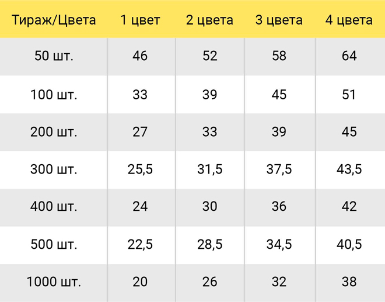Select the 28,5 price cell
385x302 pixels.
pos(209,244)
